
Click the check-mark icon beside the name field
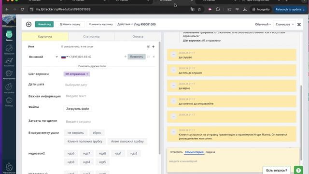148,46
